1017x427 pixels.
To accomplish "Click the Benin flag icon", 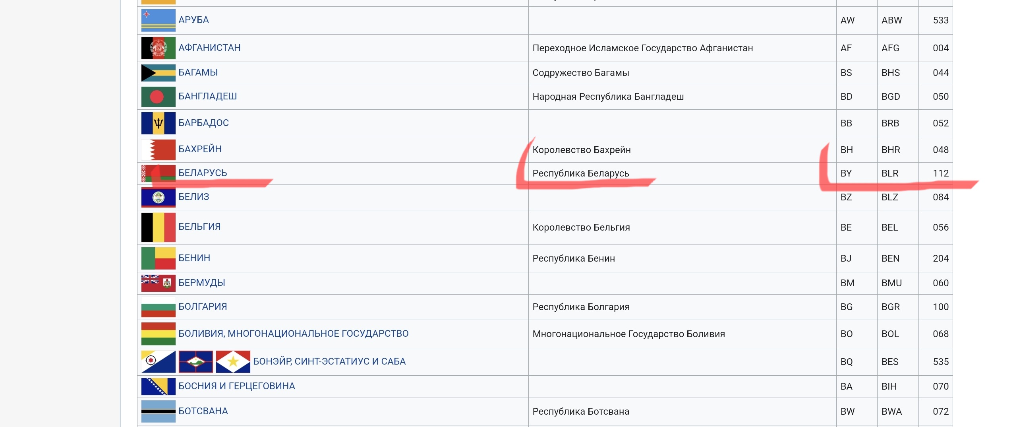I will point(158,258).
